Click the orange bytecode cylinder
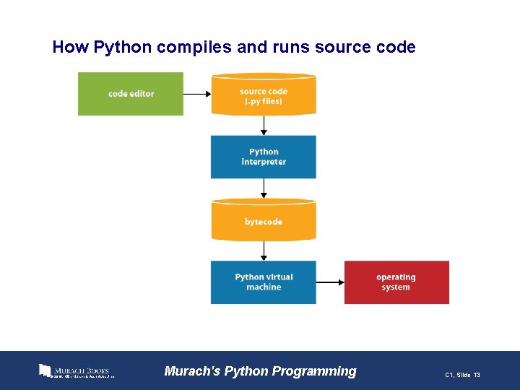520x390 pixels. tap(264, 220)
